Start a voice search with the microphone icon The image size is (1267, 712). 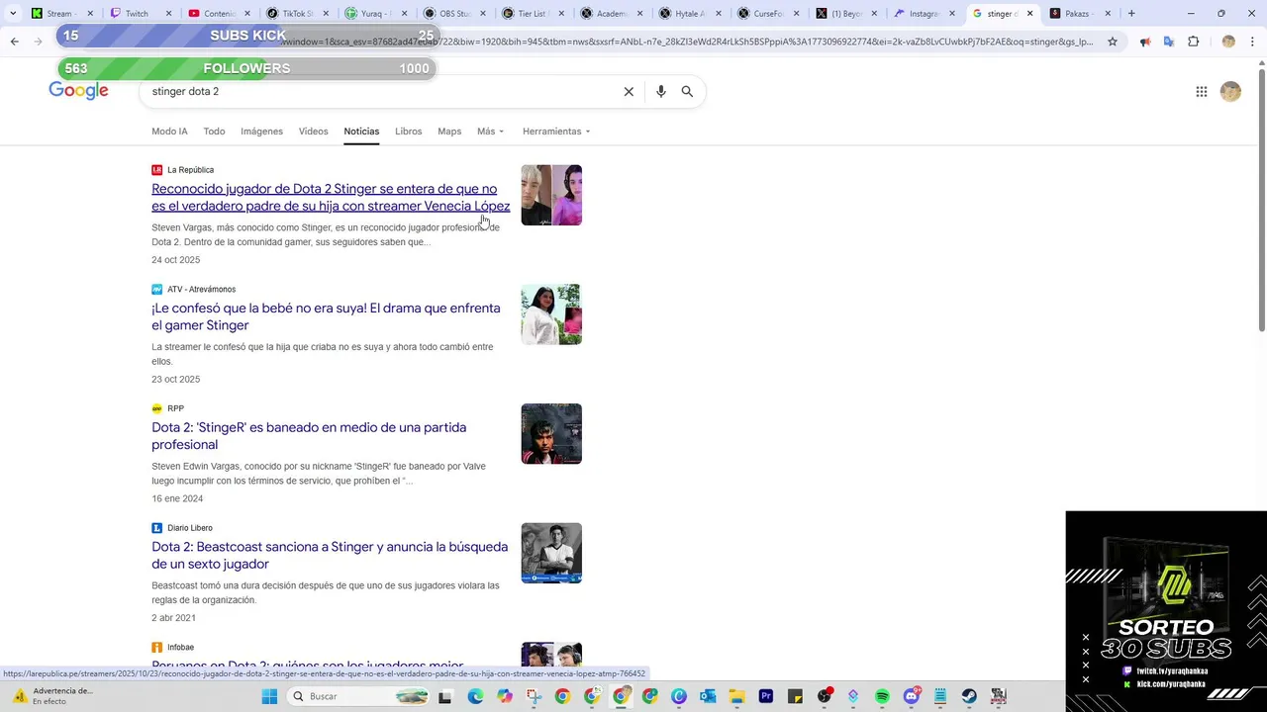661,91
